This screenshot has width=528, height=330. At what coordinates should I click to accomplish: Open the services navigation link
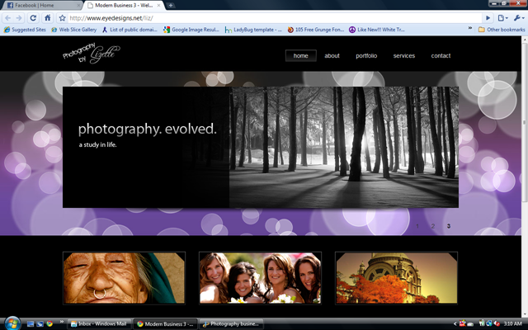(x=404, y=56)
